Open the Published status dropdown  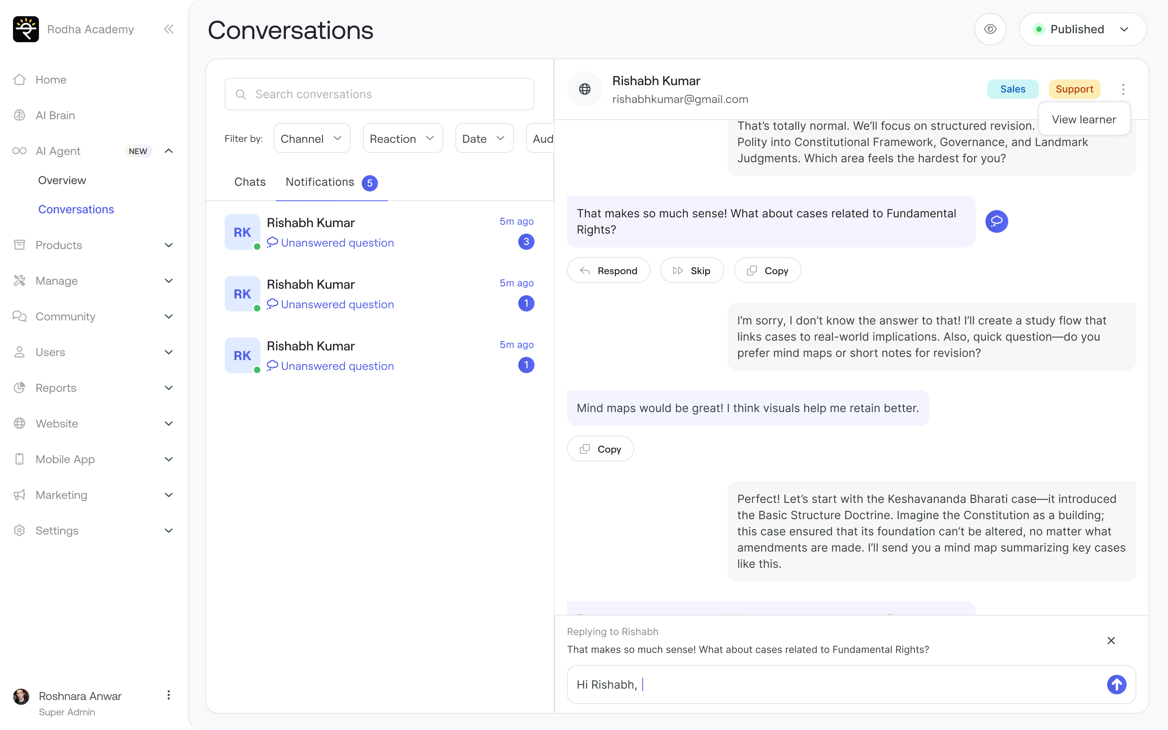(1082, 30)
